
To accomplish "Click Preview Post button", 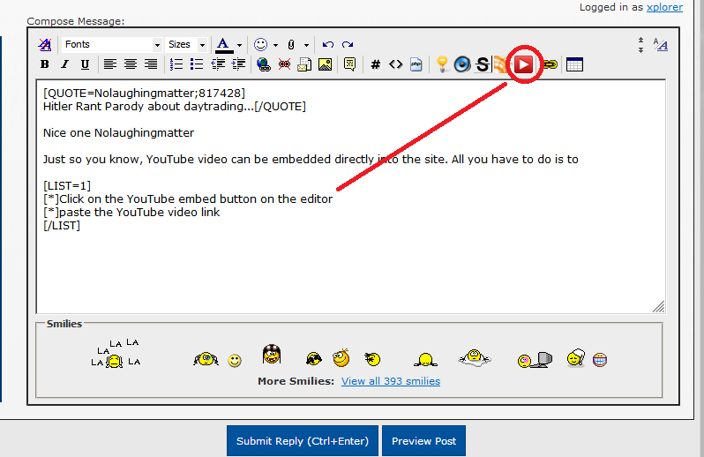I will click(x=423, y=441).
